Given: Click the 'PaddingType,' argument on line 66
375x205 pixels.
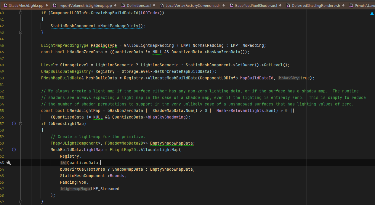Looking at the screenshot, I should (x=74, y=182).
